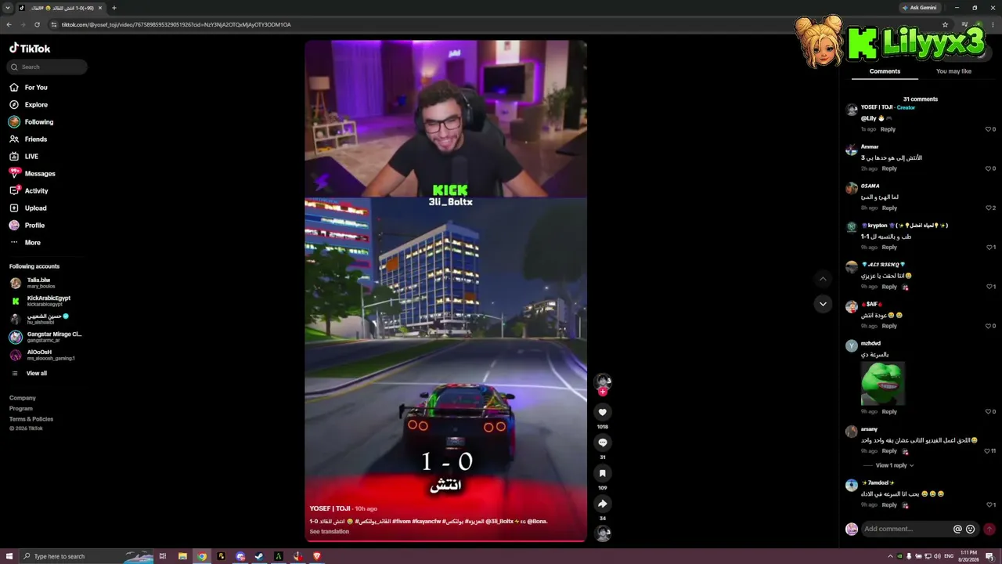The image size is (1002, 564).
Task: Like $AIF's comment
Action: (x=989, y=326)
